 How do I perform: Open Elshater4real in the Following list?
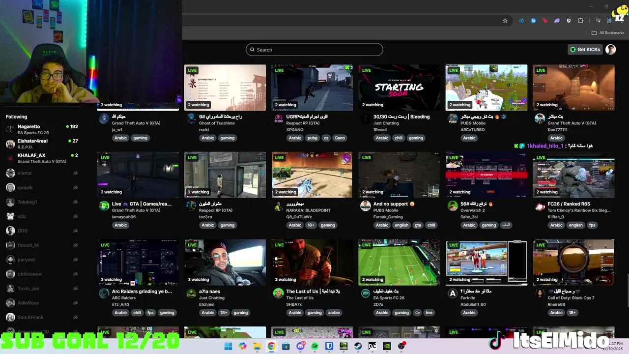click(42, 144)
